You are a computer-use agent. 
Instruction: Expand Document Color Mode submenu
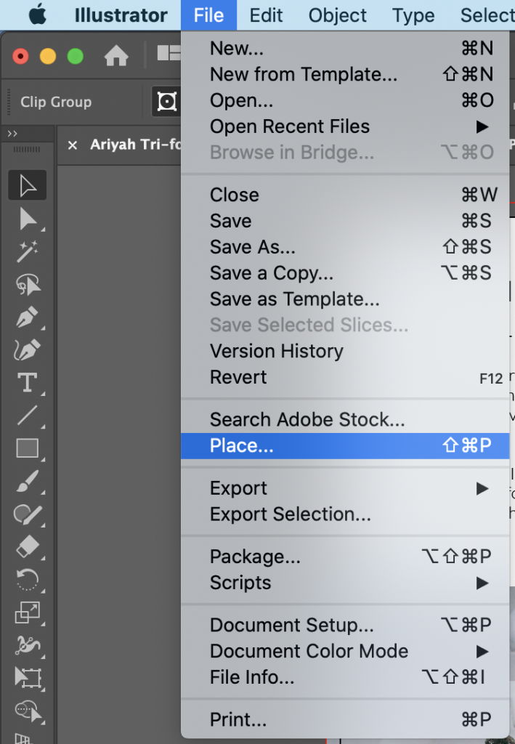(x=345, y=651)
